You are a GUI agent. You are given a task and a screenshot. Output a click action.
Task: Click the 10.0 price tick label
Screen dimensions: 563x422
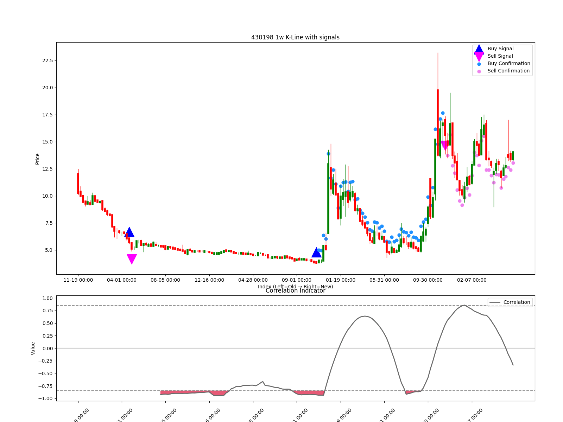(x=48, y=196)
